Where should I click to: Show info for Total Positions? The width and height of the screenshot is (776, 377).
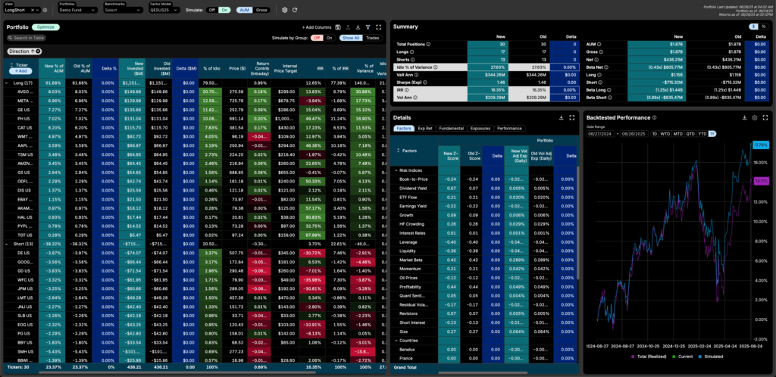point(429,44)
